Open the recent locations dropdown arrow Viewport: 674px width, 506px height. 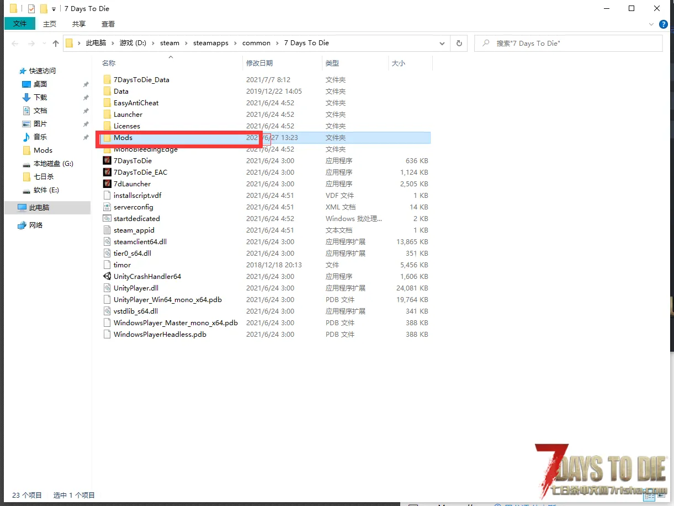click(43, 44)
